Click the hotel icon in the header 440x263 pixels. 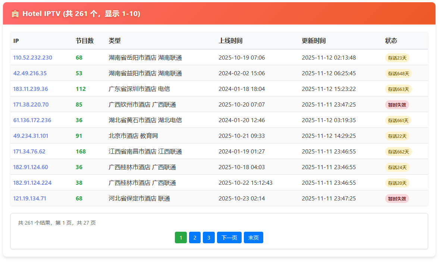point(15,14)
